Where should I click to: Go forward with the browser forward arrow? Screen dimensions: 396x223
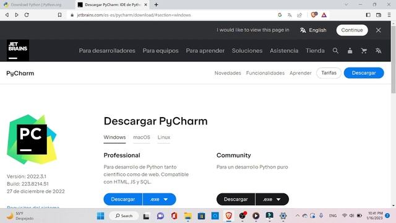[x=17, y=15]
